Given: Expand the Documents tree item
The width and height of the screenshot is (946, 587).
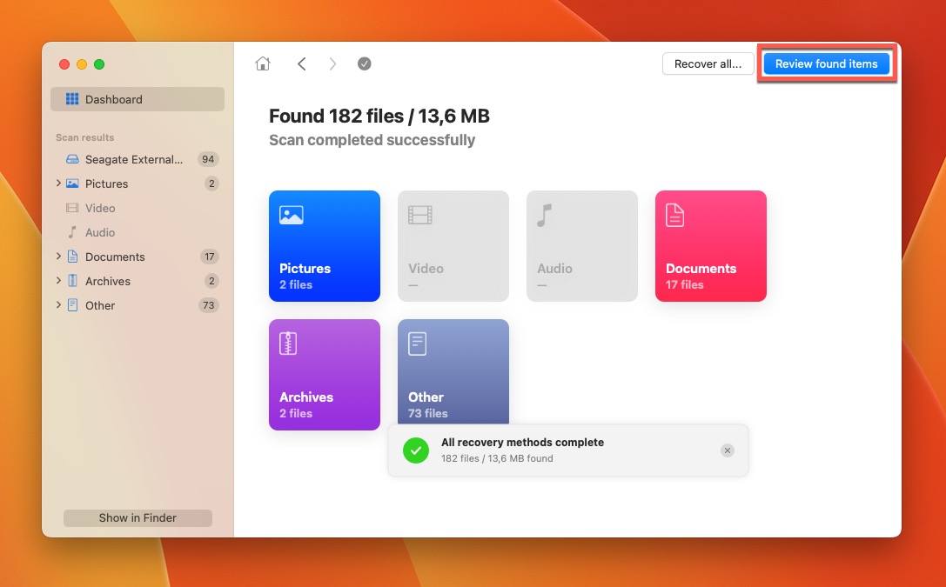Looking at the screenshot, I should tap(58, 257).
